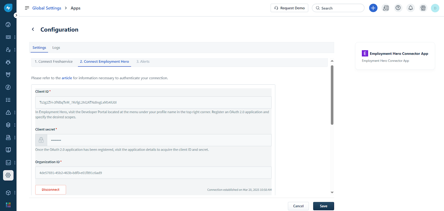
Task: Expand the collapsed left sidebar
Action: coord(16,15)
